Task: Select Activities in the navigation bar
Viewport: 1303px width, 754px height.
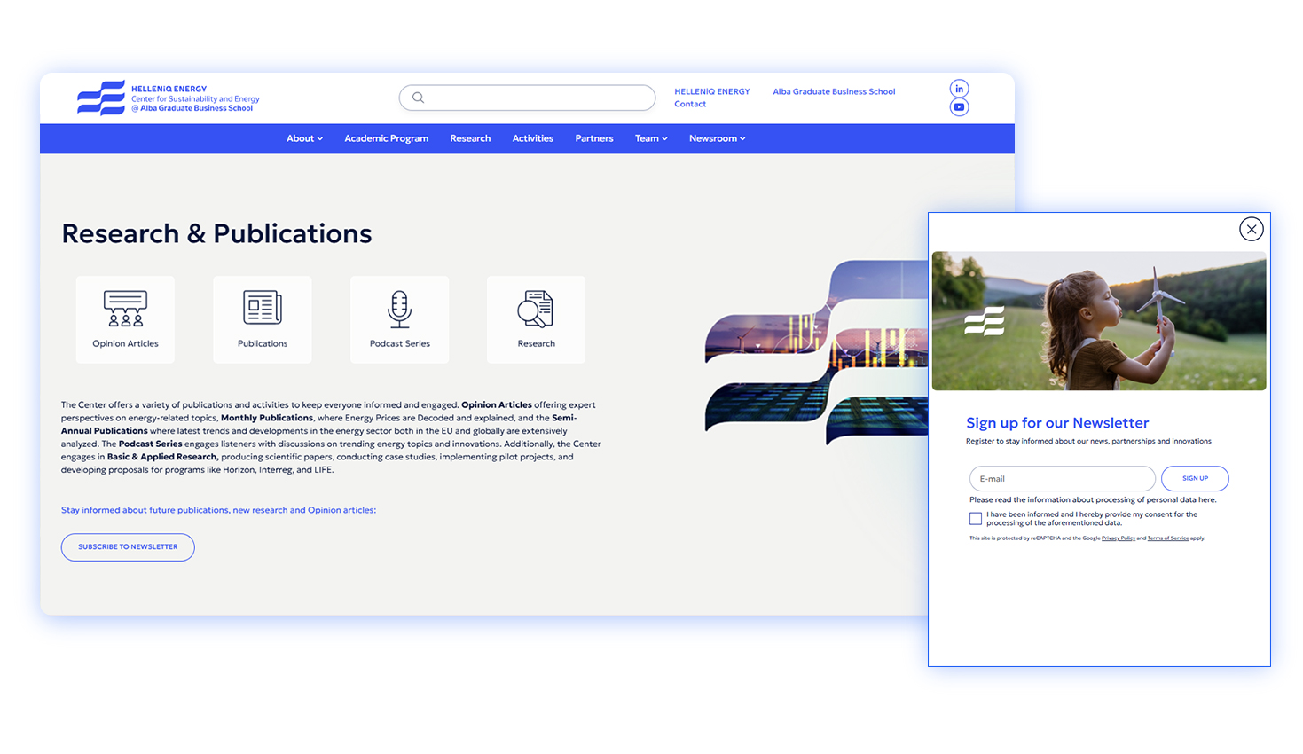Action: [532, 138]
